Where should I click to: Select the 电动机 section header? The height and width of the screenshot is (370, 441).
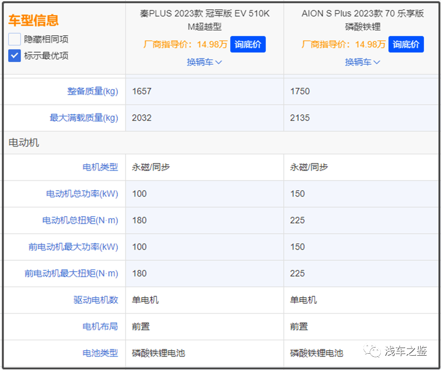click(x=24, y=143)
